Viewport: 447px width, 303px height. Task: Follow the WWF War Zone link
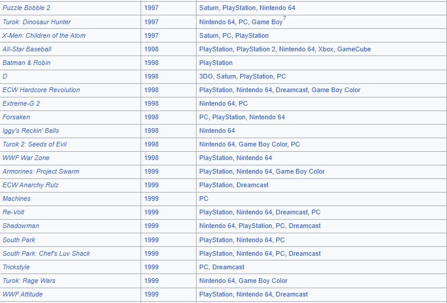(25, 158)
